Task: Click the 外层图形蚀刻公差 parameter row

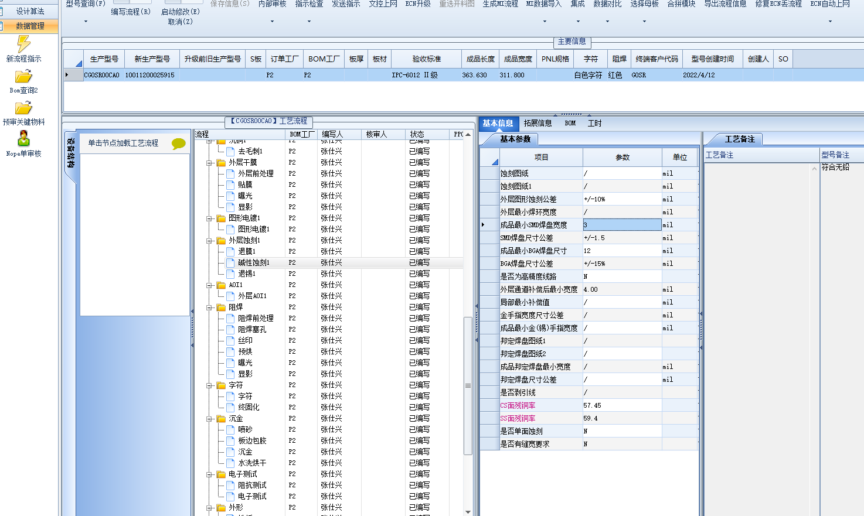Action: click(x=589, y=199)
